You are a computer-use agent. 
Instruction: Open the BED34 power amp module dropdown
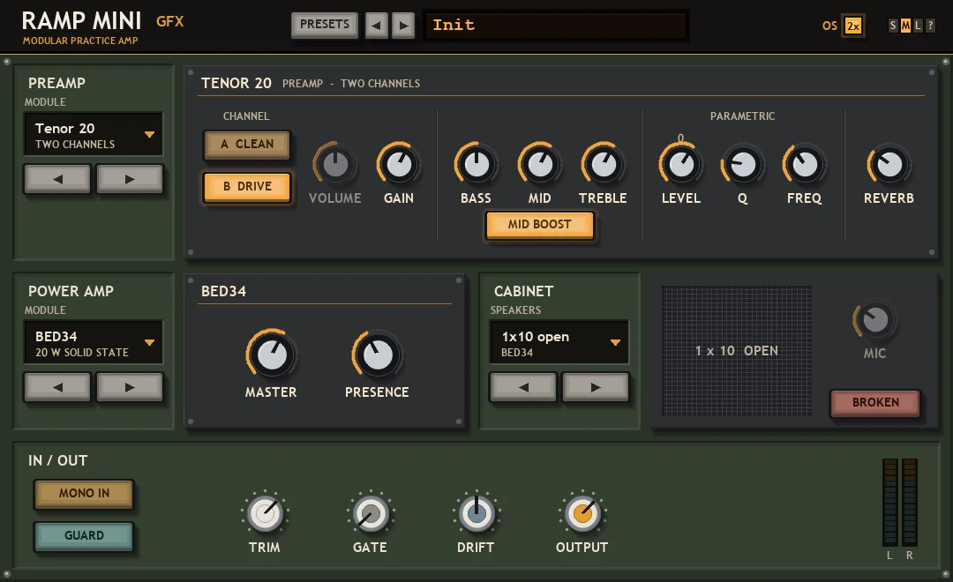pyautogui.click(x=94, y=343)
